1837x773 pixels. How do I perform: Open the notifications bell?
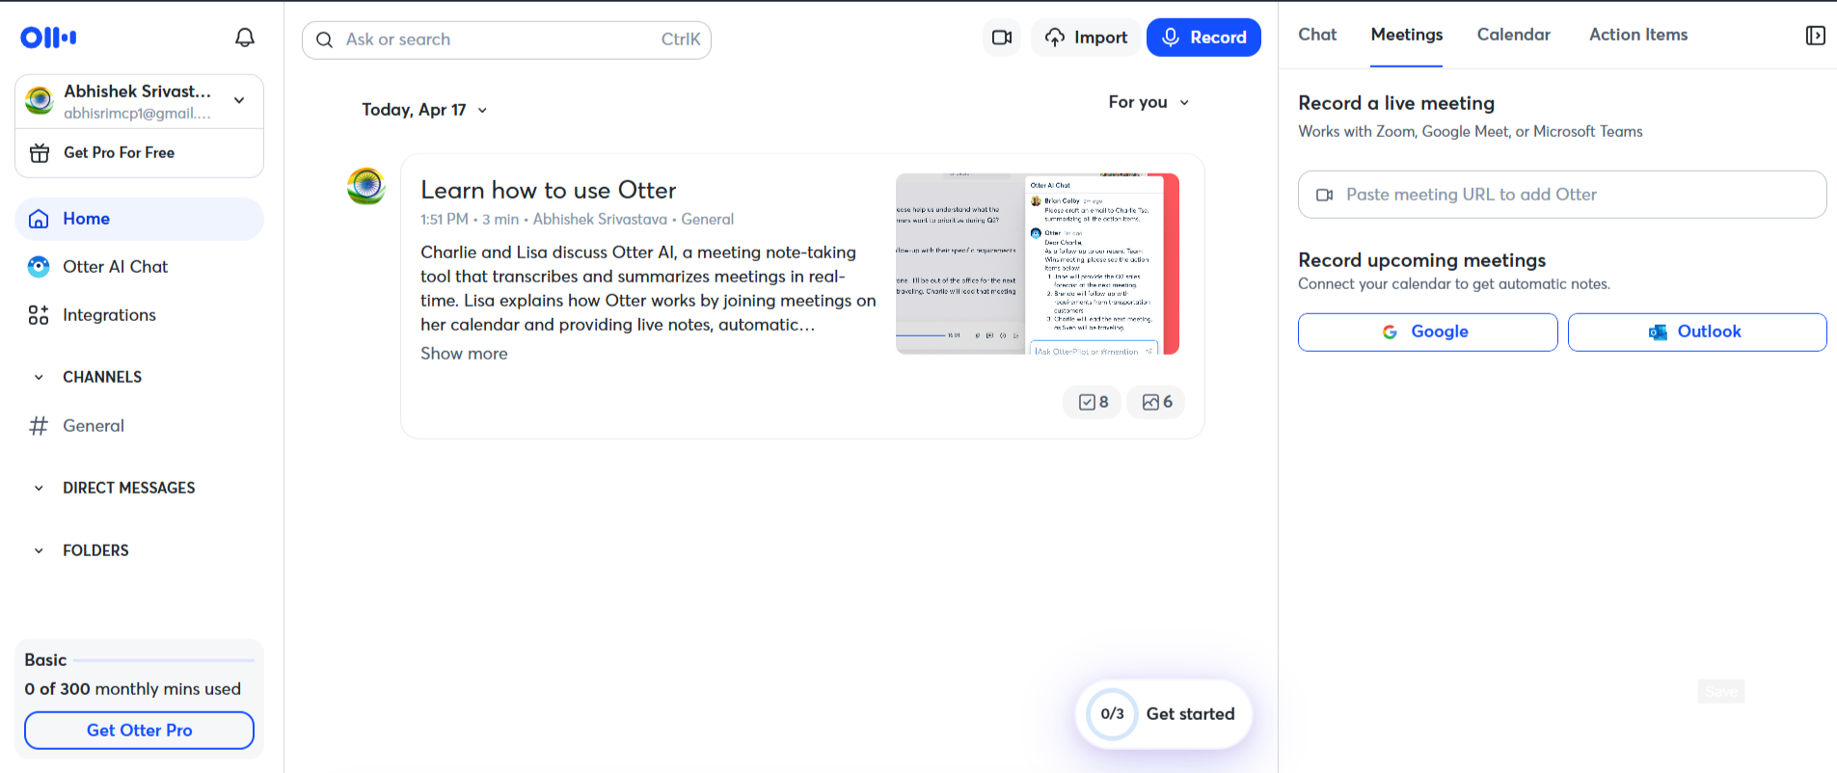(245, 38)
